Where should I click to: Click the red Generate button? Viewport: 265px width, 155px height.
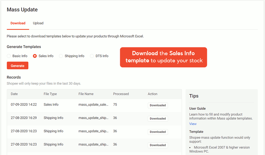pyautogui.click(x=17, y=65)
